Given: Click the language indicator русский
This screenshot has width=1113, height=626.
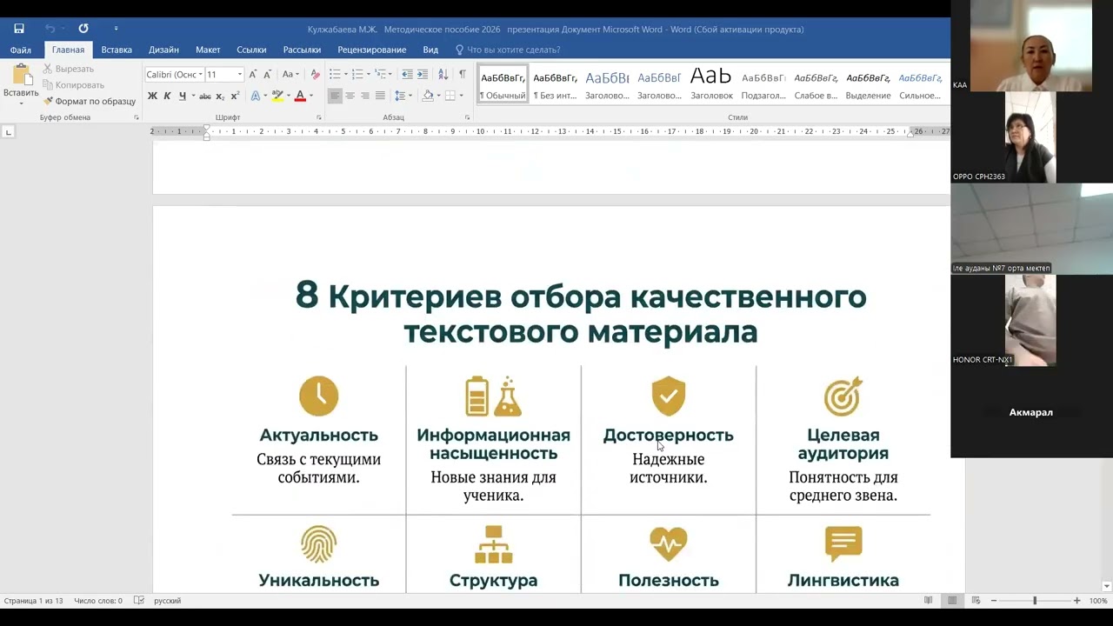Looking at the screenshot, I should (168, 601).
